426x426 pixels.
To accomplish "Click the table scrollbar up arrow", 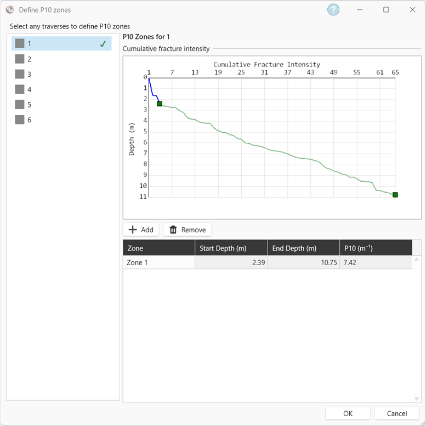I will point(417,259).
